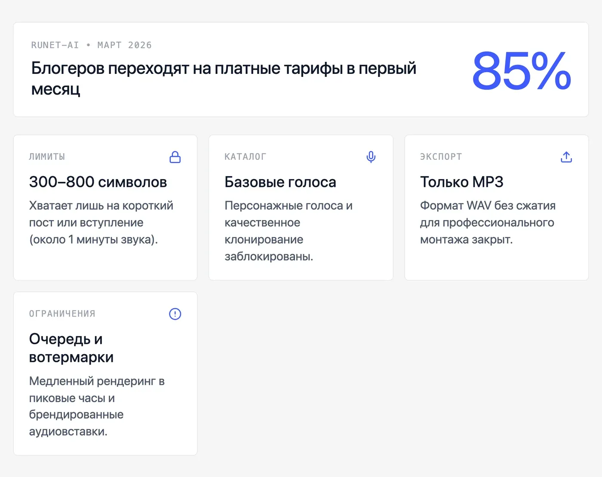Click the upload icon in the Экспорт card
Screen dimensions: 602x477
tap(566, 157)
